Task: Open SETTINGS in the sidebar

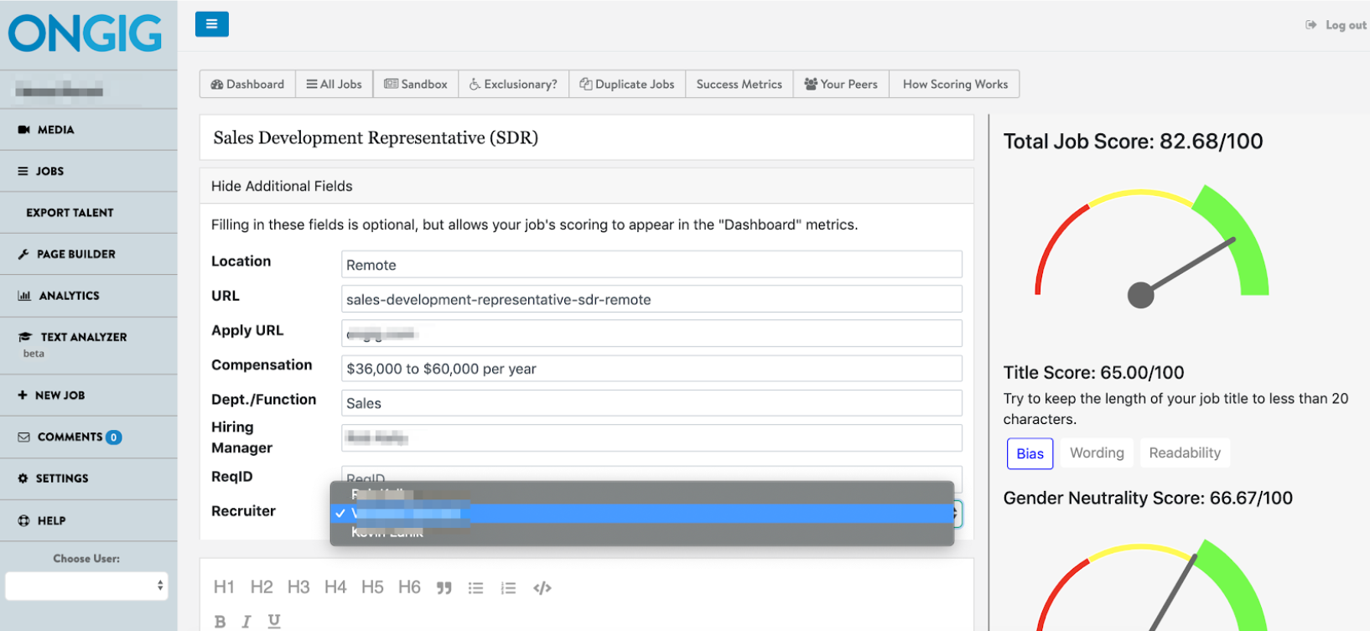Action: point(88,478)
